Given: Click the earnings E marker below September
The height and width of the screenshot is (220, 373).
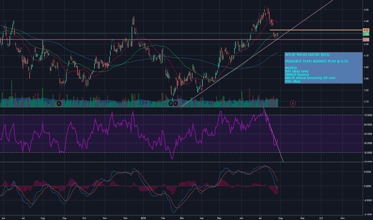Looking at the screenshot, I should pos(59,104).
